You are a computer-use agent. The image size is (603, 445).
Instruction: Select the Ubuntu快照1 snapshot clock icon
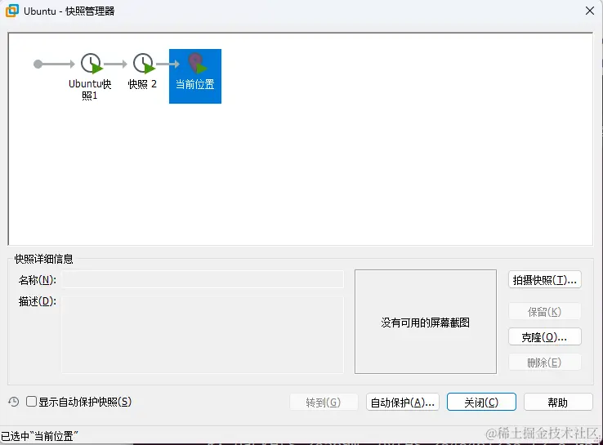coord(92,64)
